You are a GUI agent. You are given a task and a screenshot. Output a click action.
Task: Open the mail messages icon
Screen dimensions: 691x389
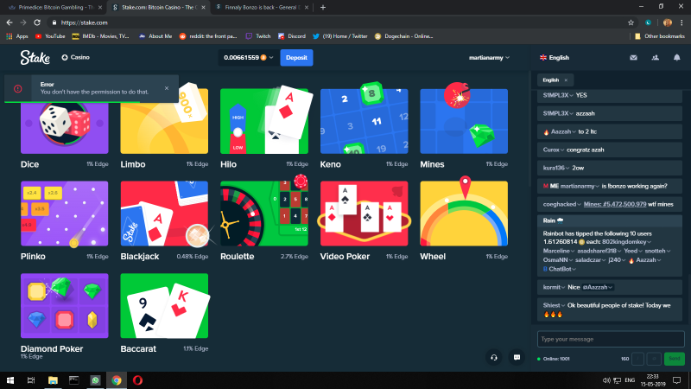tap(633, 57)
